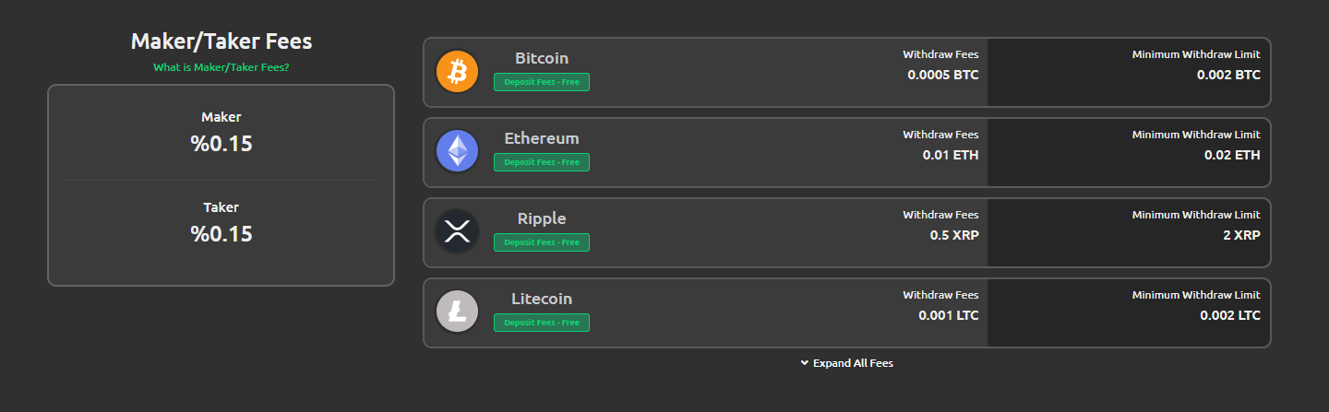This screenshot has width=1329, height=412.
Task: Expand All Fees list
Action: coord(847,363)
